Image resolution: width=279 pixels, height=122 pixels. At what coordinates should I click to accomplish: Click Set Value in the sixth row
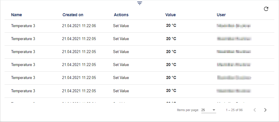click(x=121, y=91)
